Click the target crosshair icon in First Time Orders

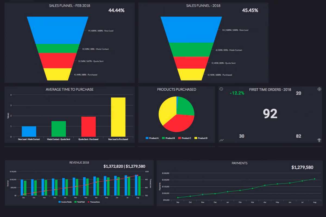point(319,89)
